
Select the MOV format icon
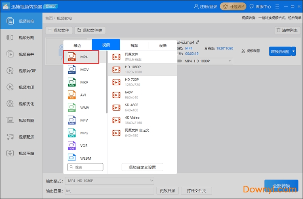pos(72,70)
